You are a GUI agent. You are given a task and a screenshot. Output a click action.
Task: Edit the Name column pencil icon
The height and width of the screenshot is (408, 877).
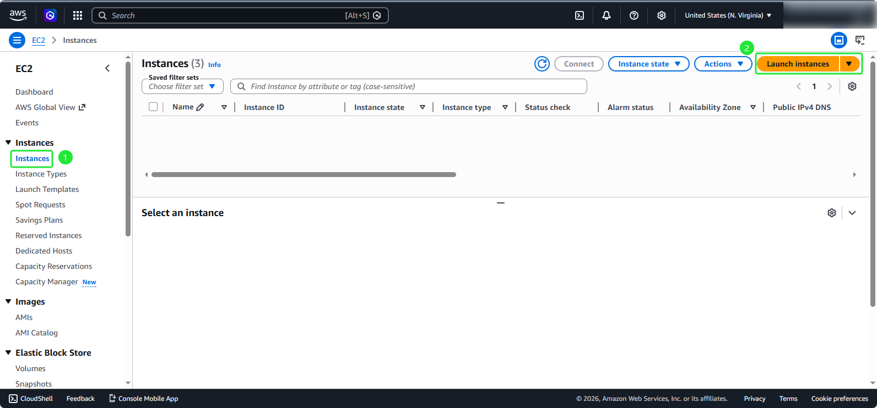pos(200,107)
